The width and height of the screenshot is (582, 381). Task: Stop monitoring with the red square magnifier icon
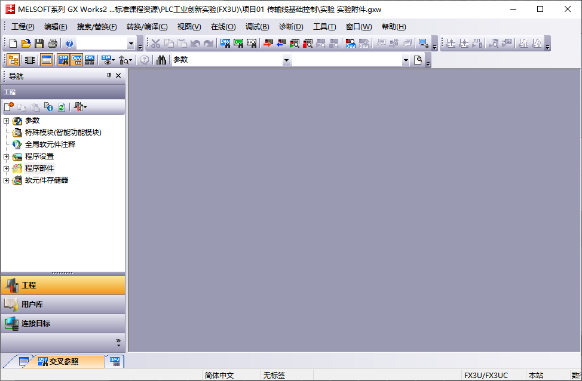pyautogui.click(x=308, y=44)
